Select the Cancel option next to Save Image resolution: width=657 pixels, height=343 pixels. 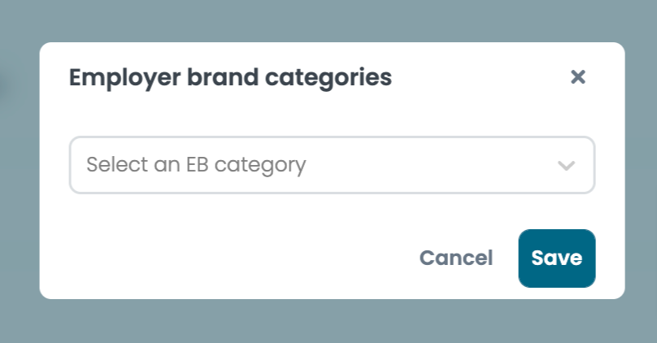(456, 258)
